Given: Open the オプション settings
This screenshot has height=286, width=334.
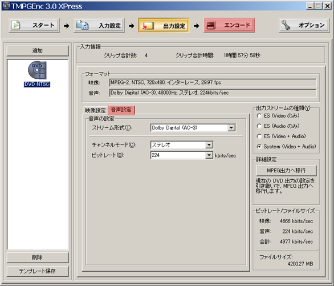Looking at the screenshot, I should pos(304,25).
